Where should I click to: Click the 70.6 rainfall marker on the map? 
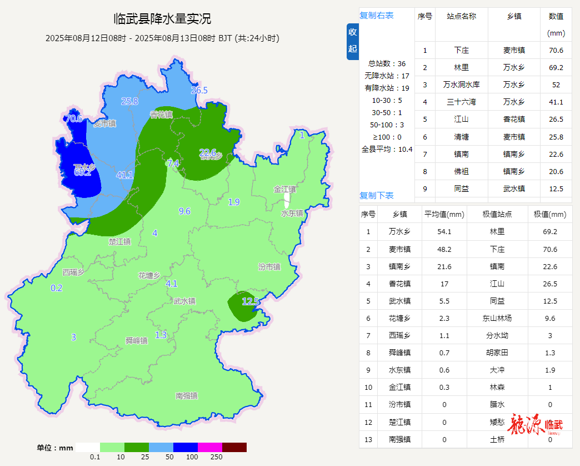[73, 118]
